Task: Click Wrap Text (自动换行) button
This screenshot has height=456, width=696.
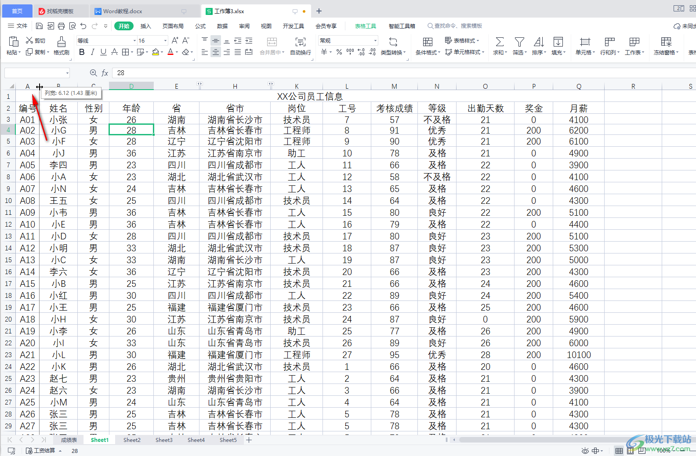Action: point(301,46)
